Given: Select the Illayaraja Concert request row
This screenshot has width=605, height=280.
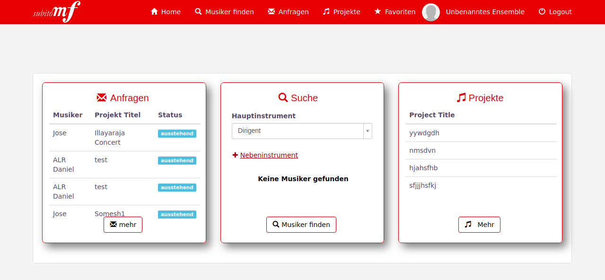Looking at the screenshot, I should pyautogui.click(x=110, y=138).
